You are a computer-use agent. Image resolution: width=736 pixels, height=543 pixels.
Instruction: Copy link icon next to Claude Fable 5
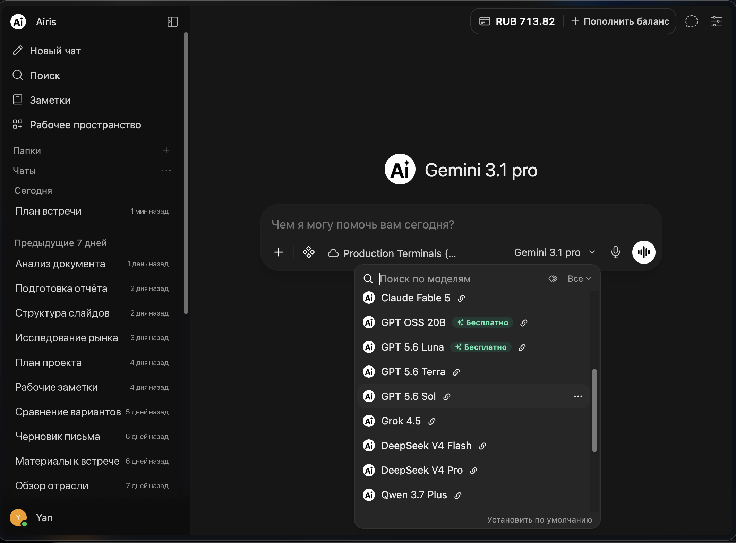[461, 298]
